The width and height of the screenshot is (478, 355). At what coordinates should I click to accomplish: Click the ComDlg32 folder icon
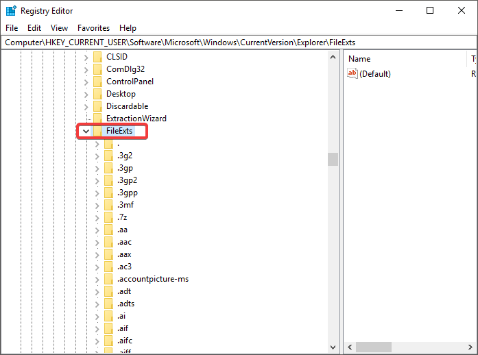point(97,69)
